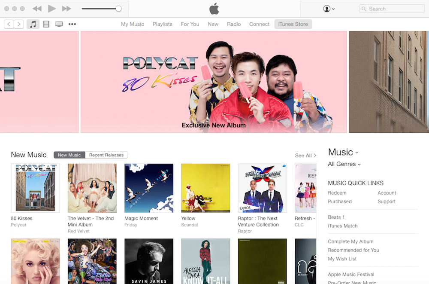Switch to Recent Releases segment

coord(106,155)
